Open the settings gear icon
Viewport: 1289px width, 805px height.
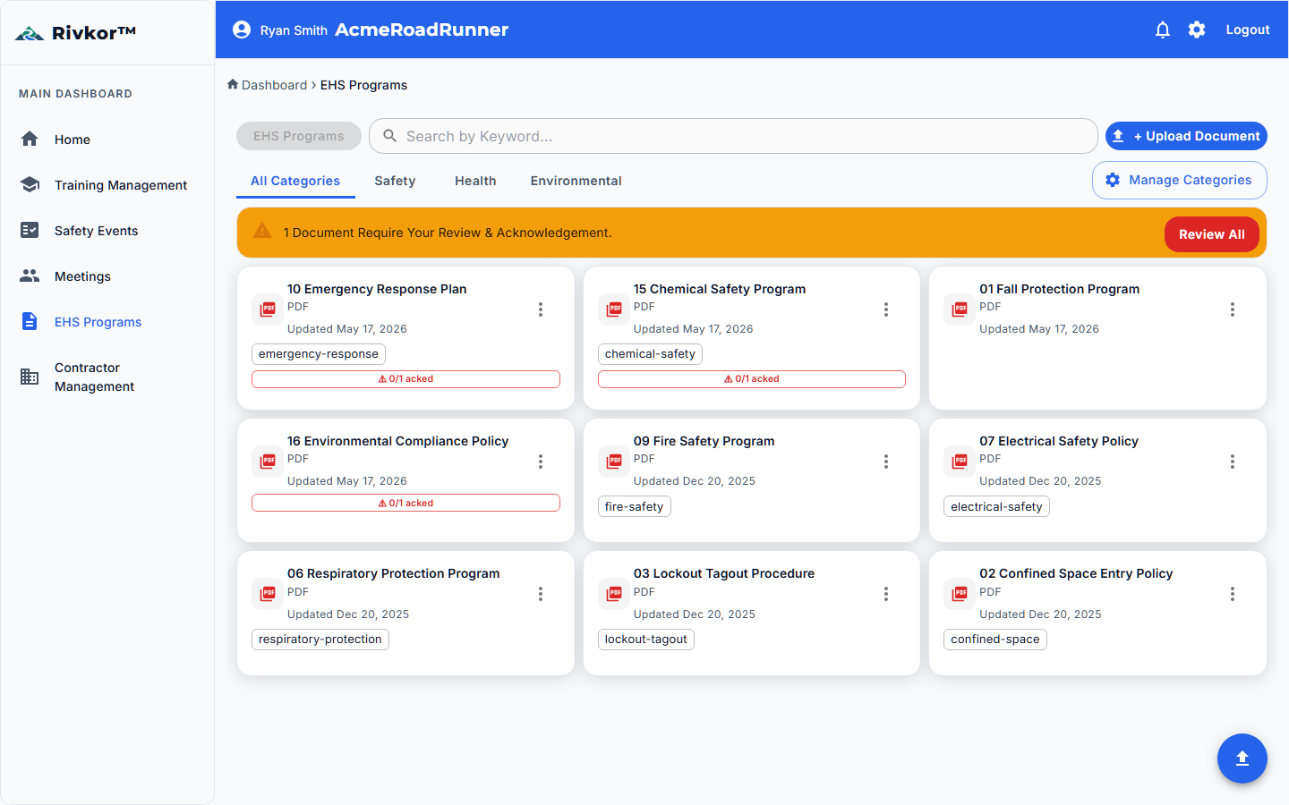click(1197, 30)
